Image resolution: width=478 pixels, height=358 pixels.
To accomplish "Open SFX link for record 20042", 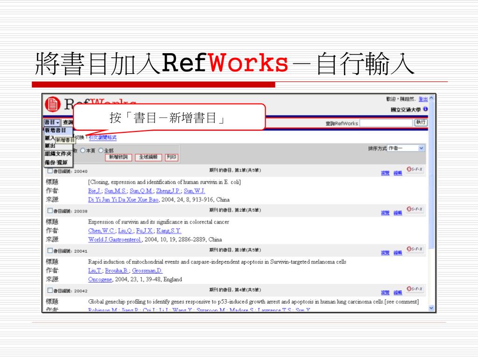I will click(415, 288).
